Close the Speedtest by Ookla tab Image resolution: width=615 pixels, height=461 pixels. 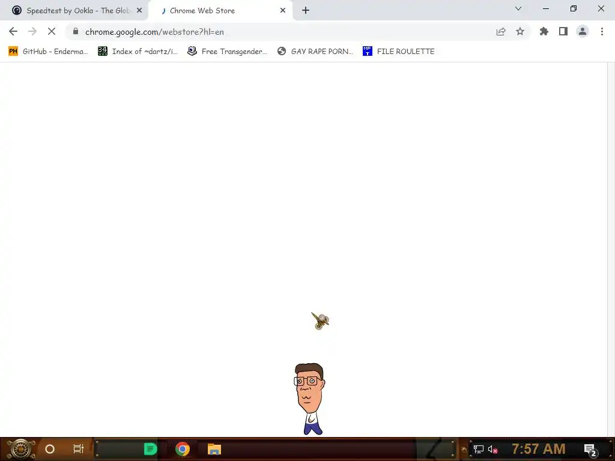tap(139, 11)
